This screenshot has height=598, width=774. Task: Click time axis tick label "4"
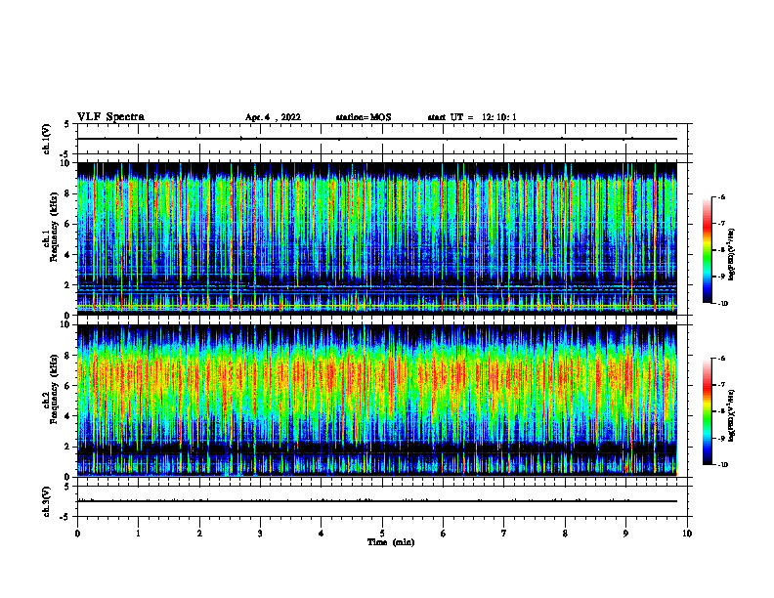click(x=322, y=534)
